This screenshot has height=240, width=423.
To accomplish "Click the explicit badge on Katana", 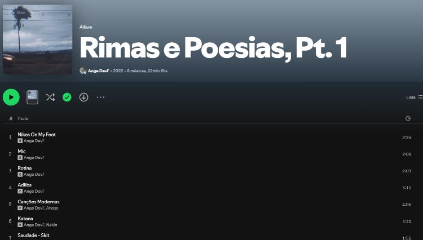I will click(x=20, y=225).
